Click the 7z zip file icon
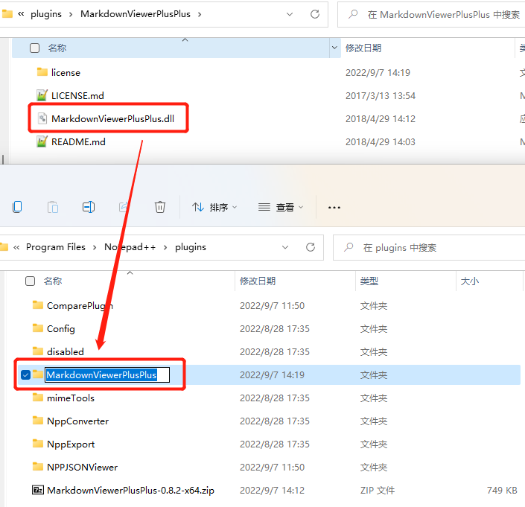Image resolution: width=525 pixels, height=507 pixels. [38, 490]
